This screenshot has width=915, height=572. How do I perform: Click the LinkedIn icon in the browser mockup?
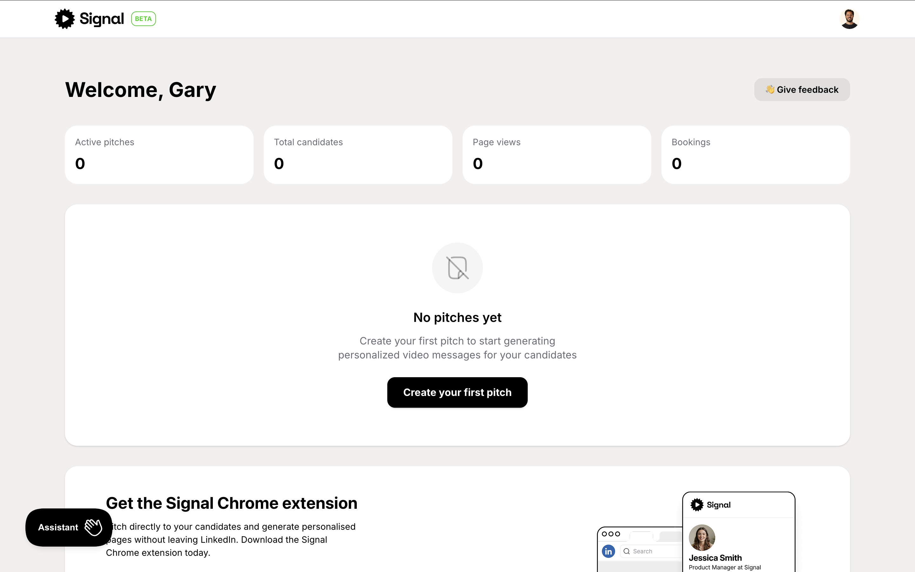pyautogui.click(x=608, y=551)
